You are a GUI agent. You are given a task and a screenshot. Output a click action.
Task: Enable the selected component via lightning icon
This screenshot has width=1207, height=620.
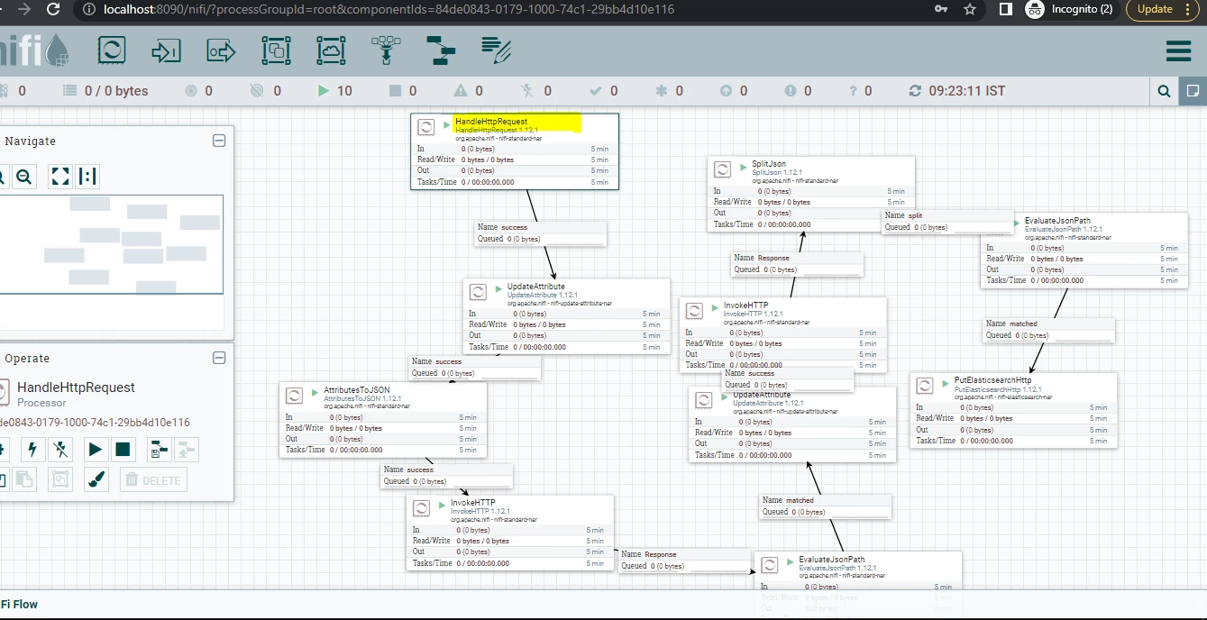(32, 449)
